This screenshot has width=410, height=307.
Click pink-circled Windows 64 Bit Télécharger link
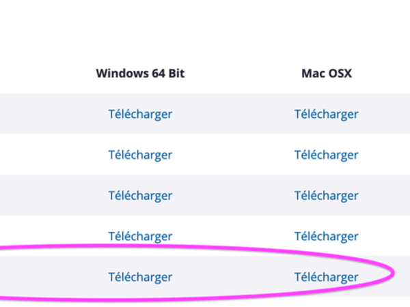coord(140,277)
